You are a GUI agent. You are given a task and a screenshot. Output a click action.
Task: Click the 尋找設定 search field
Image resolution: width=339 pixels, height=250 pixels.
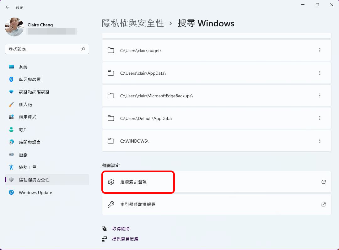click(47, 49)
